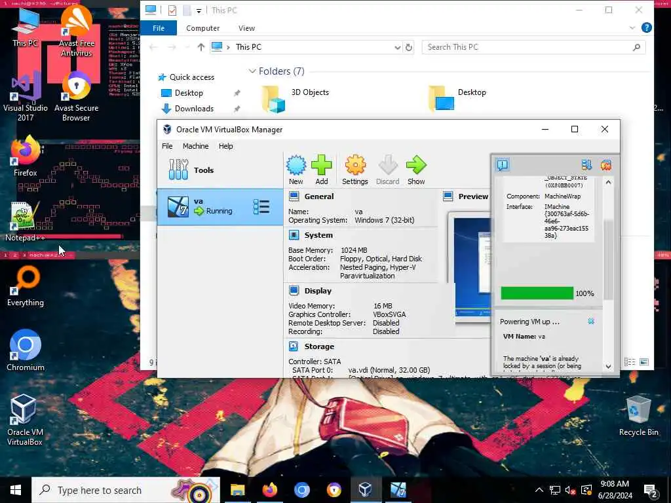The width and height of the screenshot is (671, 503).
Task: Click the Search This PC field
Action: [x=533, y=47]
